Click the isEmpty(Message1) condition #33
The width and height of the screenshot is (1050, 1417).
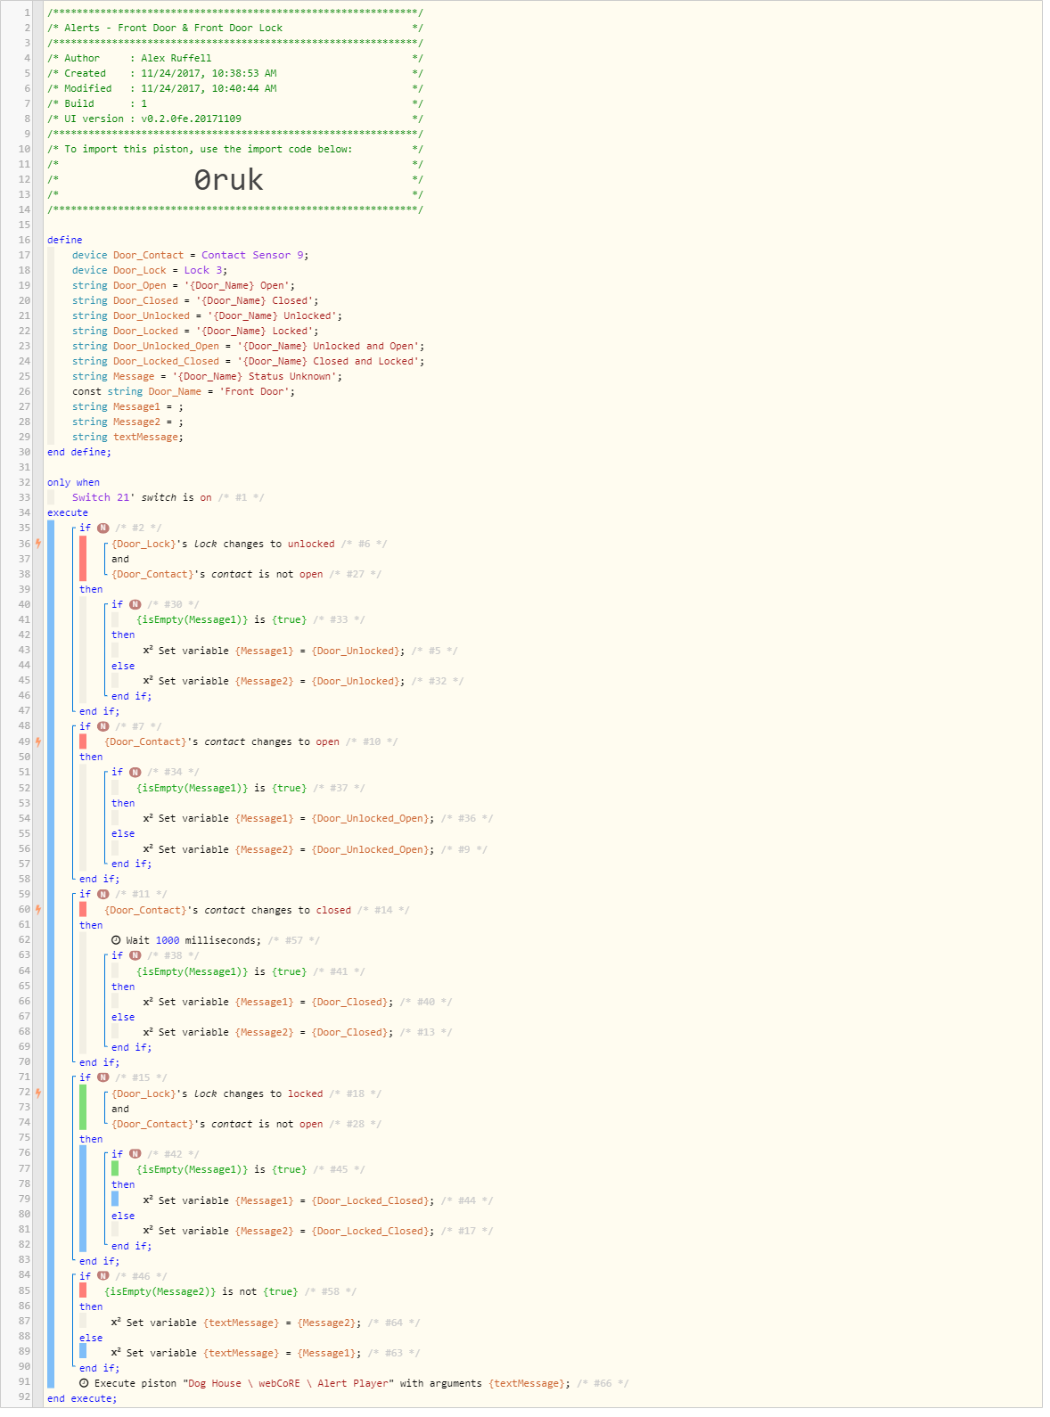(221, 619)
